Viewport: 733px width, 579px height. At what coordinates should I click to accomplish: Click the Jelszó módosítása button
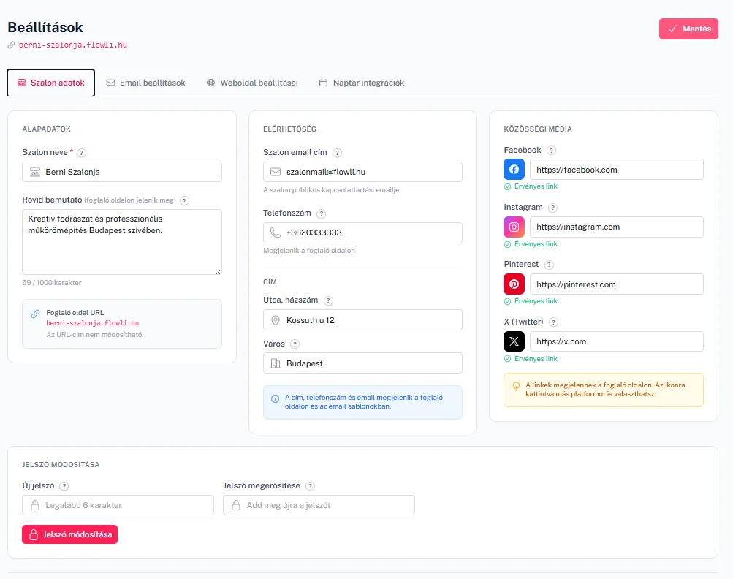click(69, 534)
